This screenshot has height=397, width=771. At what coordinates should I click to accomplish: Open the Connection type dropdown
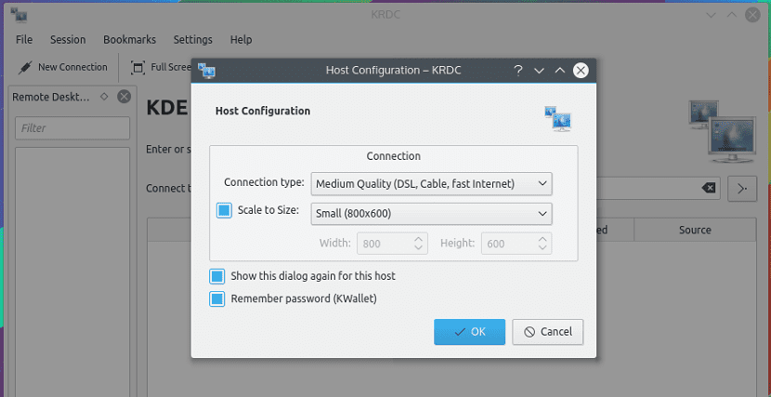[431, 183]
